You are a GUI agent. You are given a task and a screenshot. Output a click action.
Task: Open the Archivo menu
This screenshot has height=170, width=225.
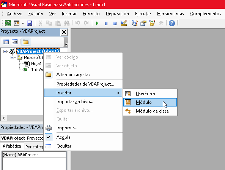point(14,14)
